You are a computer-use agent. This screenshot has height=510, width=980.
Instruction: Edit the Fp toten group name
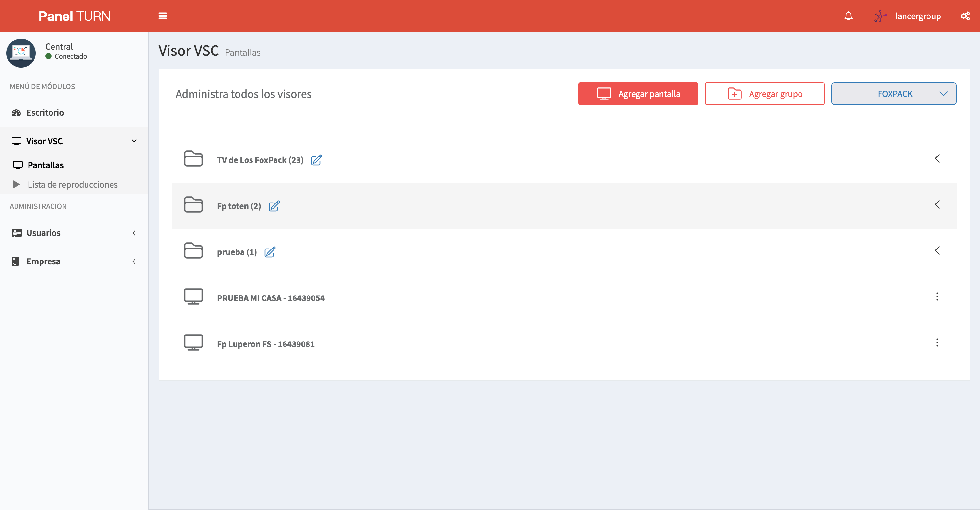click(274, 206)
